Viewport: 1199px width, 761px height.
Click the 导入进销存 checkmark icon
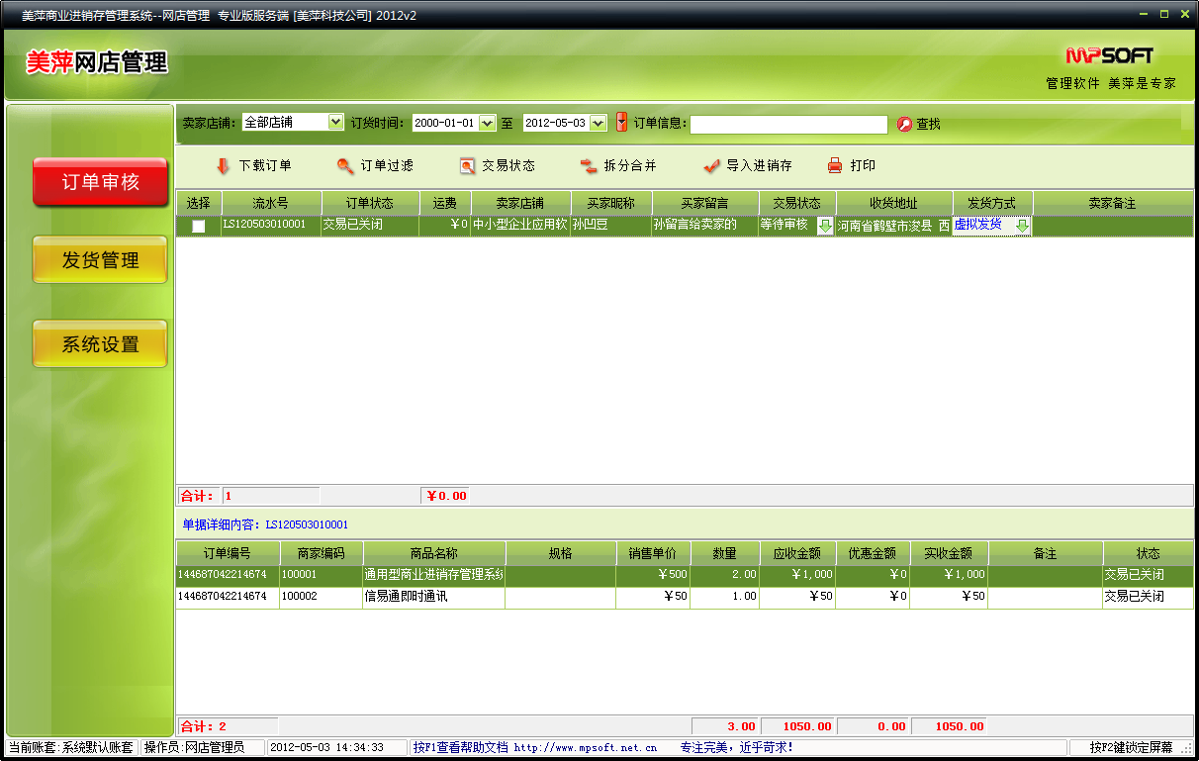pyautogui.click(x=710, y=166)
